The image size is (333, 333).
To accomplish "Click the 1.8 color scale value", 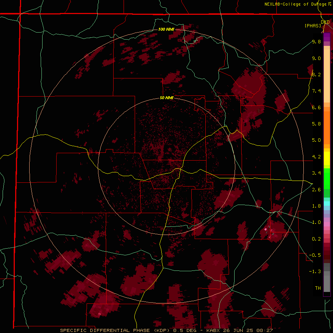I will [x=316, y=206].
